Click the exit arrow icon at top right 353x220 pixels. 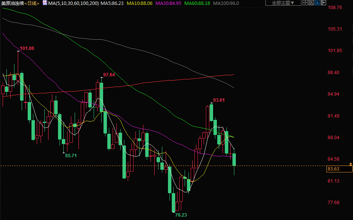323,3
